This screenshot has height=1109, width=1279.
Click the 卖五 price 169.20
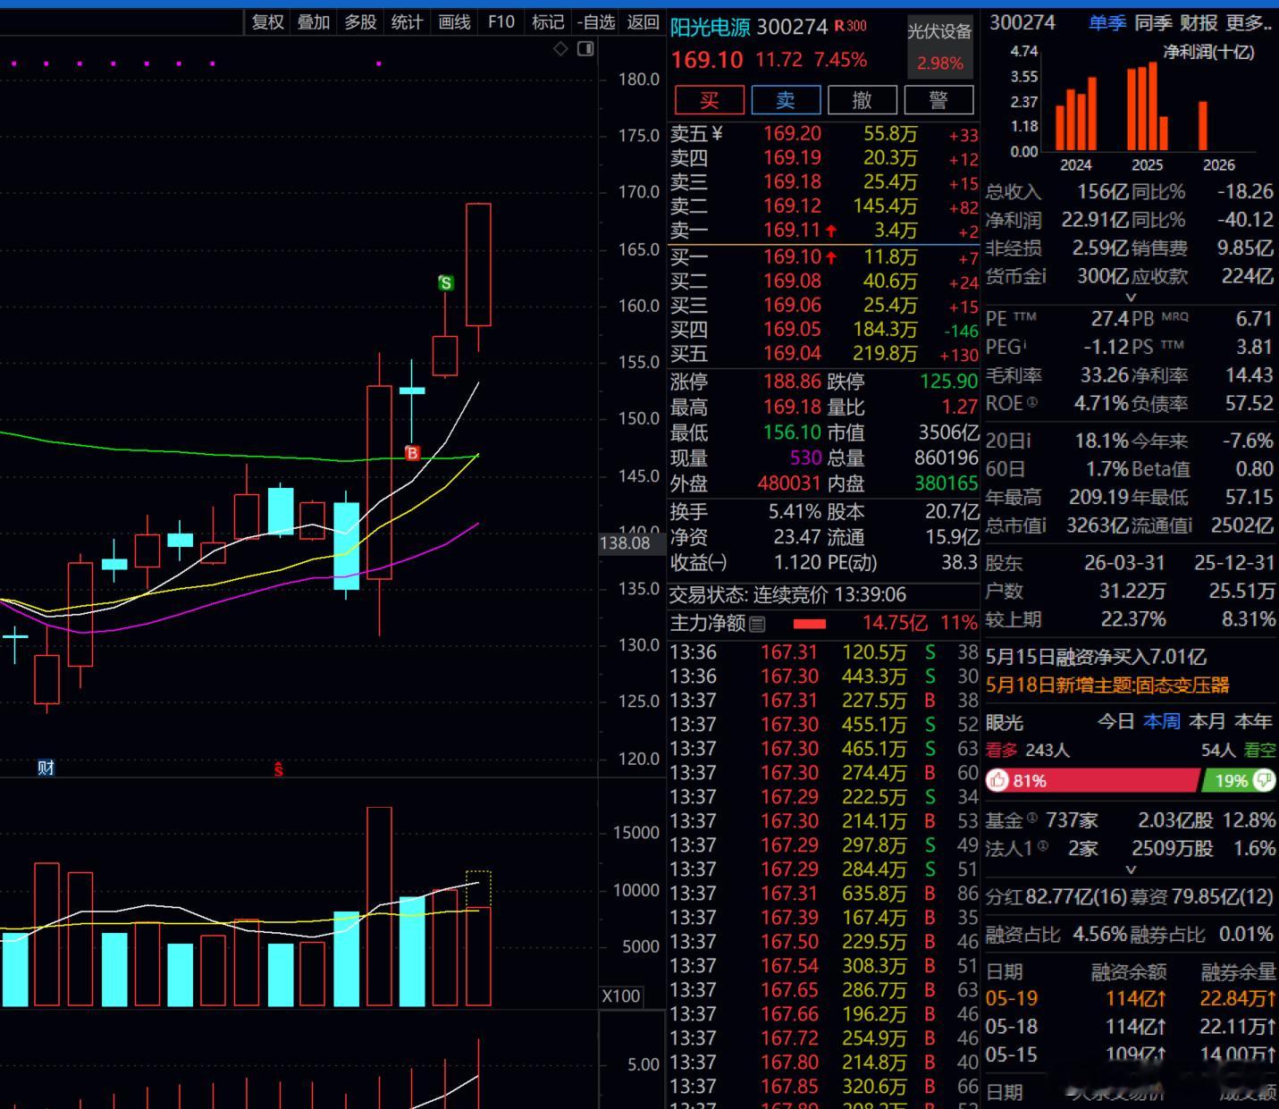[792, 134]
